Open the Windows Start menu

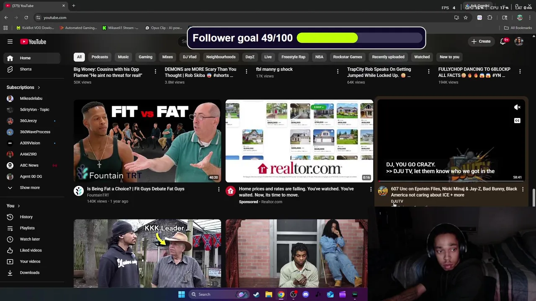(181, 294)
